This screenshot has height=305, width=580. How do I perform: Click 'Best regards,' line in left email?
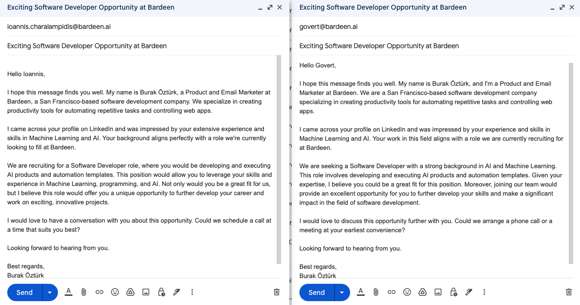point(26,266)
